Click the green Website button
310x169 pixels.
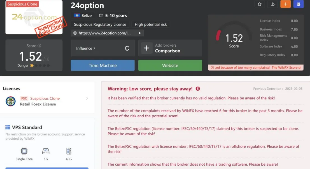click(x=170, y=65)
